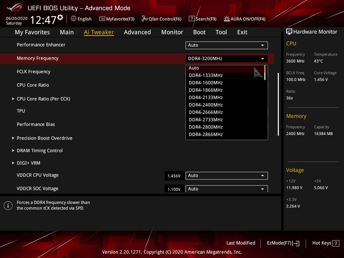Open MyFavorite(F3) from the top bar
This screenshot has width=344, height=258.
102,19
